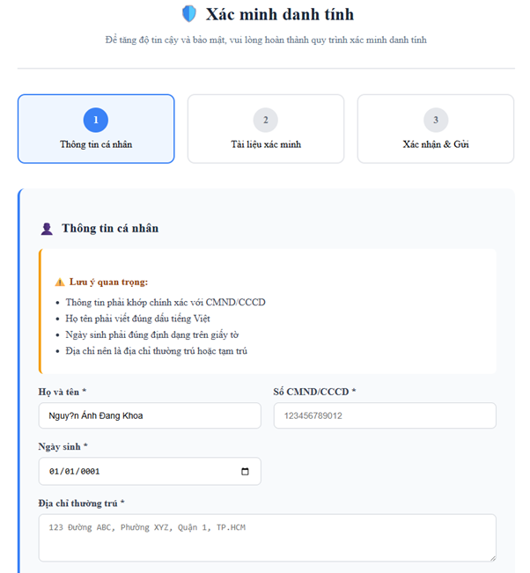Open the calendar picker in Ngày sinh
The width and height of the screenshot is (530, 573).
pyautogui.click(x=245, y=471)
